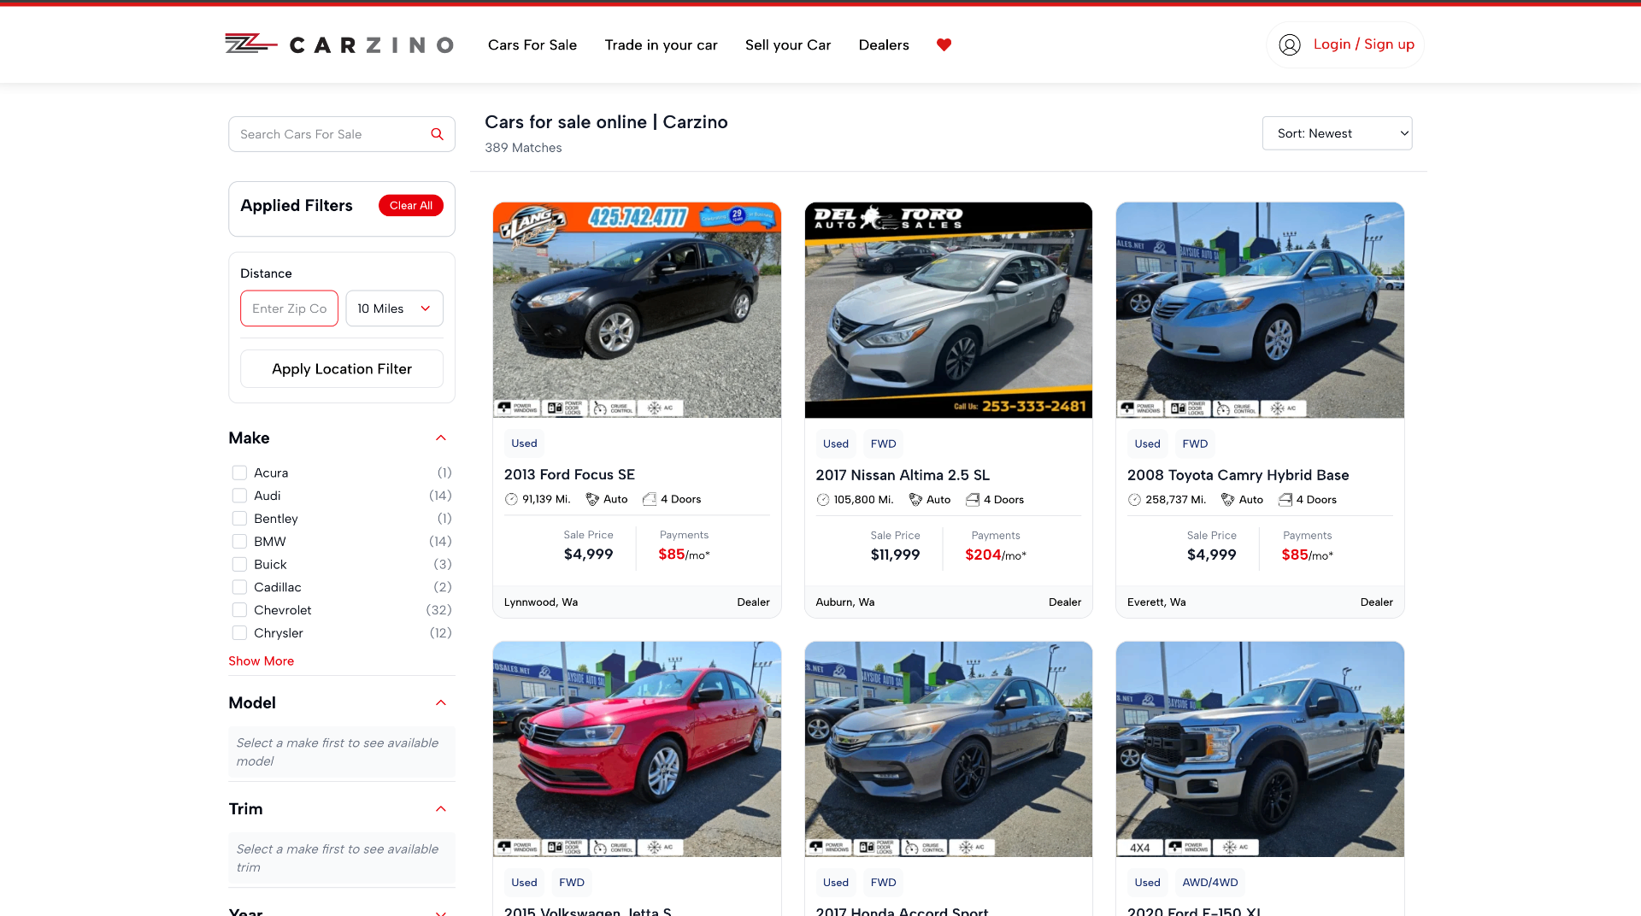Collapse the Trim filter section
1641x916 pixels.
(x=441, y=809)
